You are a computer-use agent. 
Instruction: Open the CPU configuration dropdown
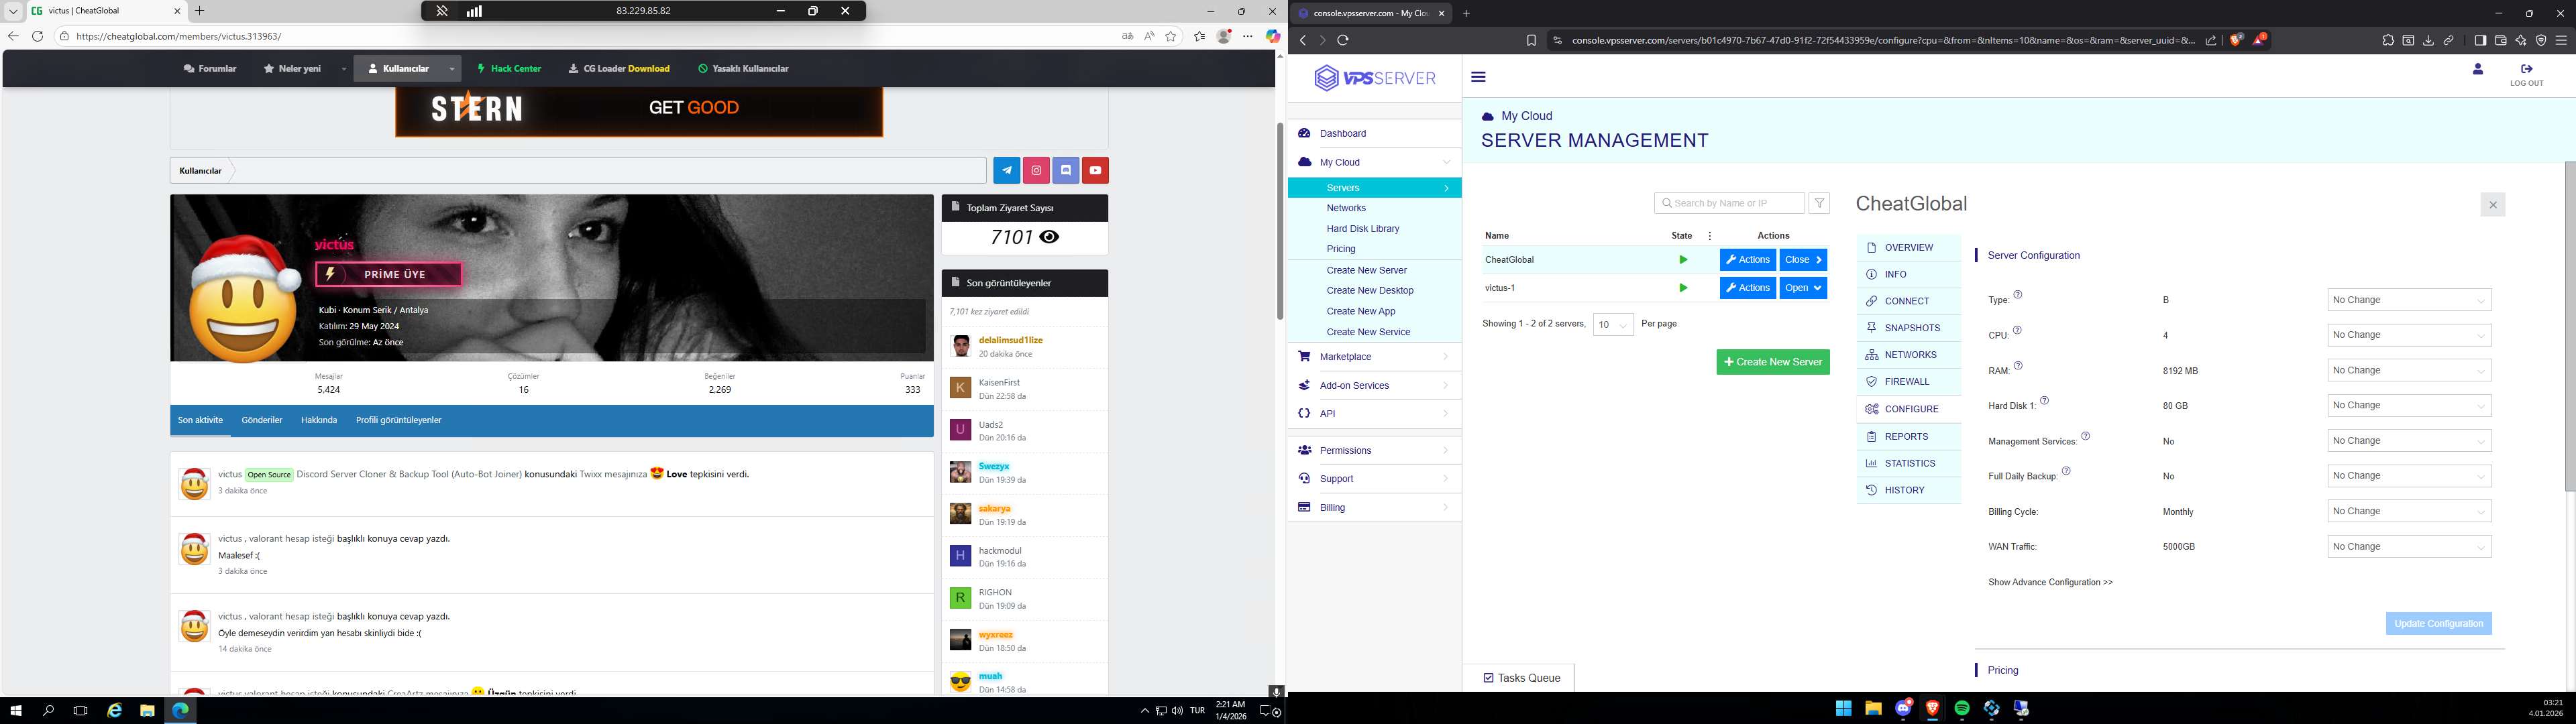(x=2409, y=335)
